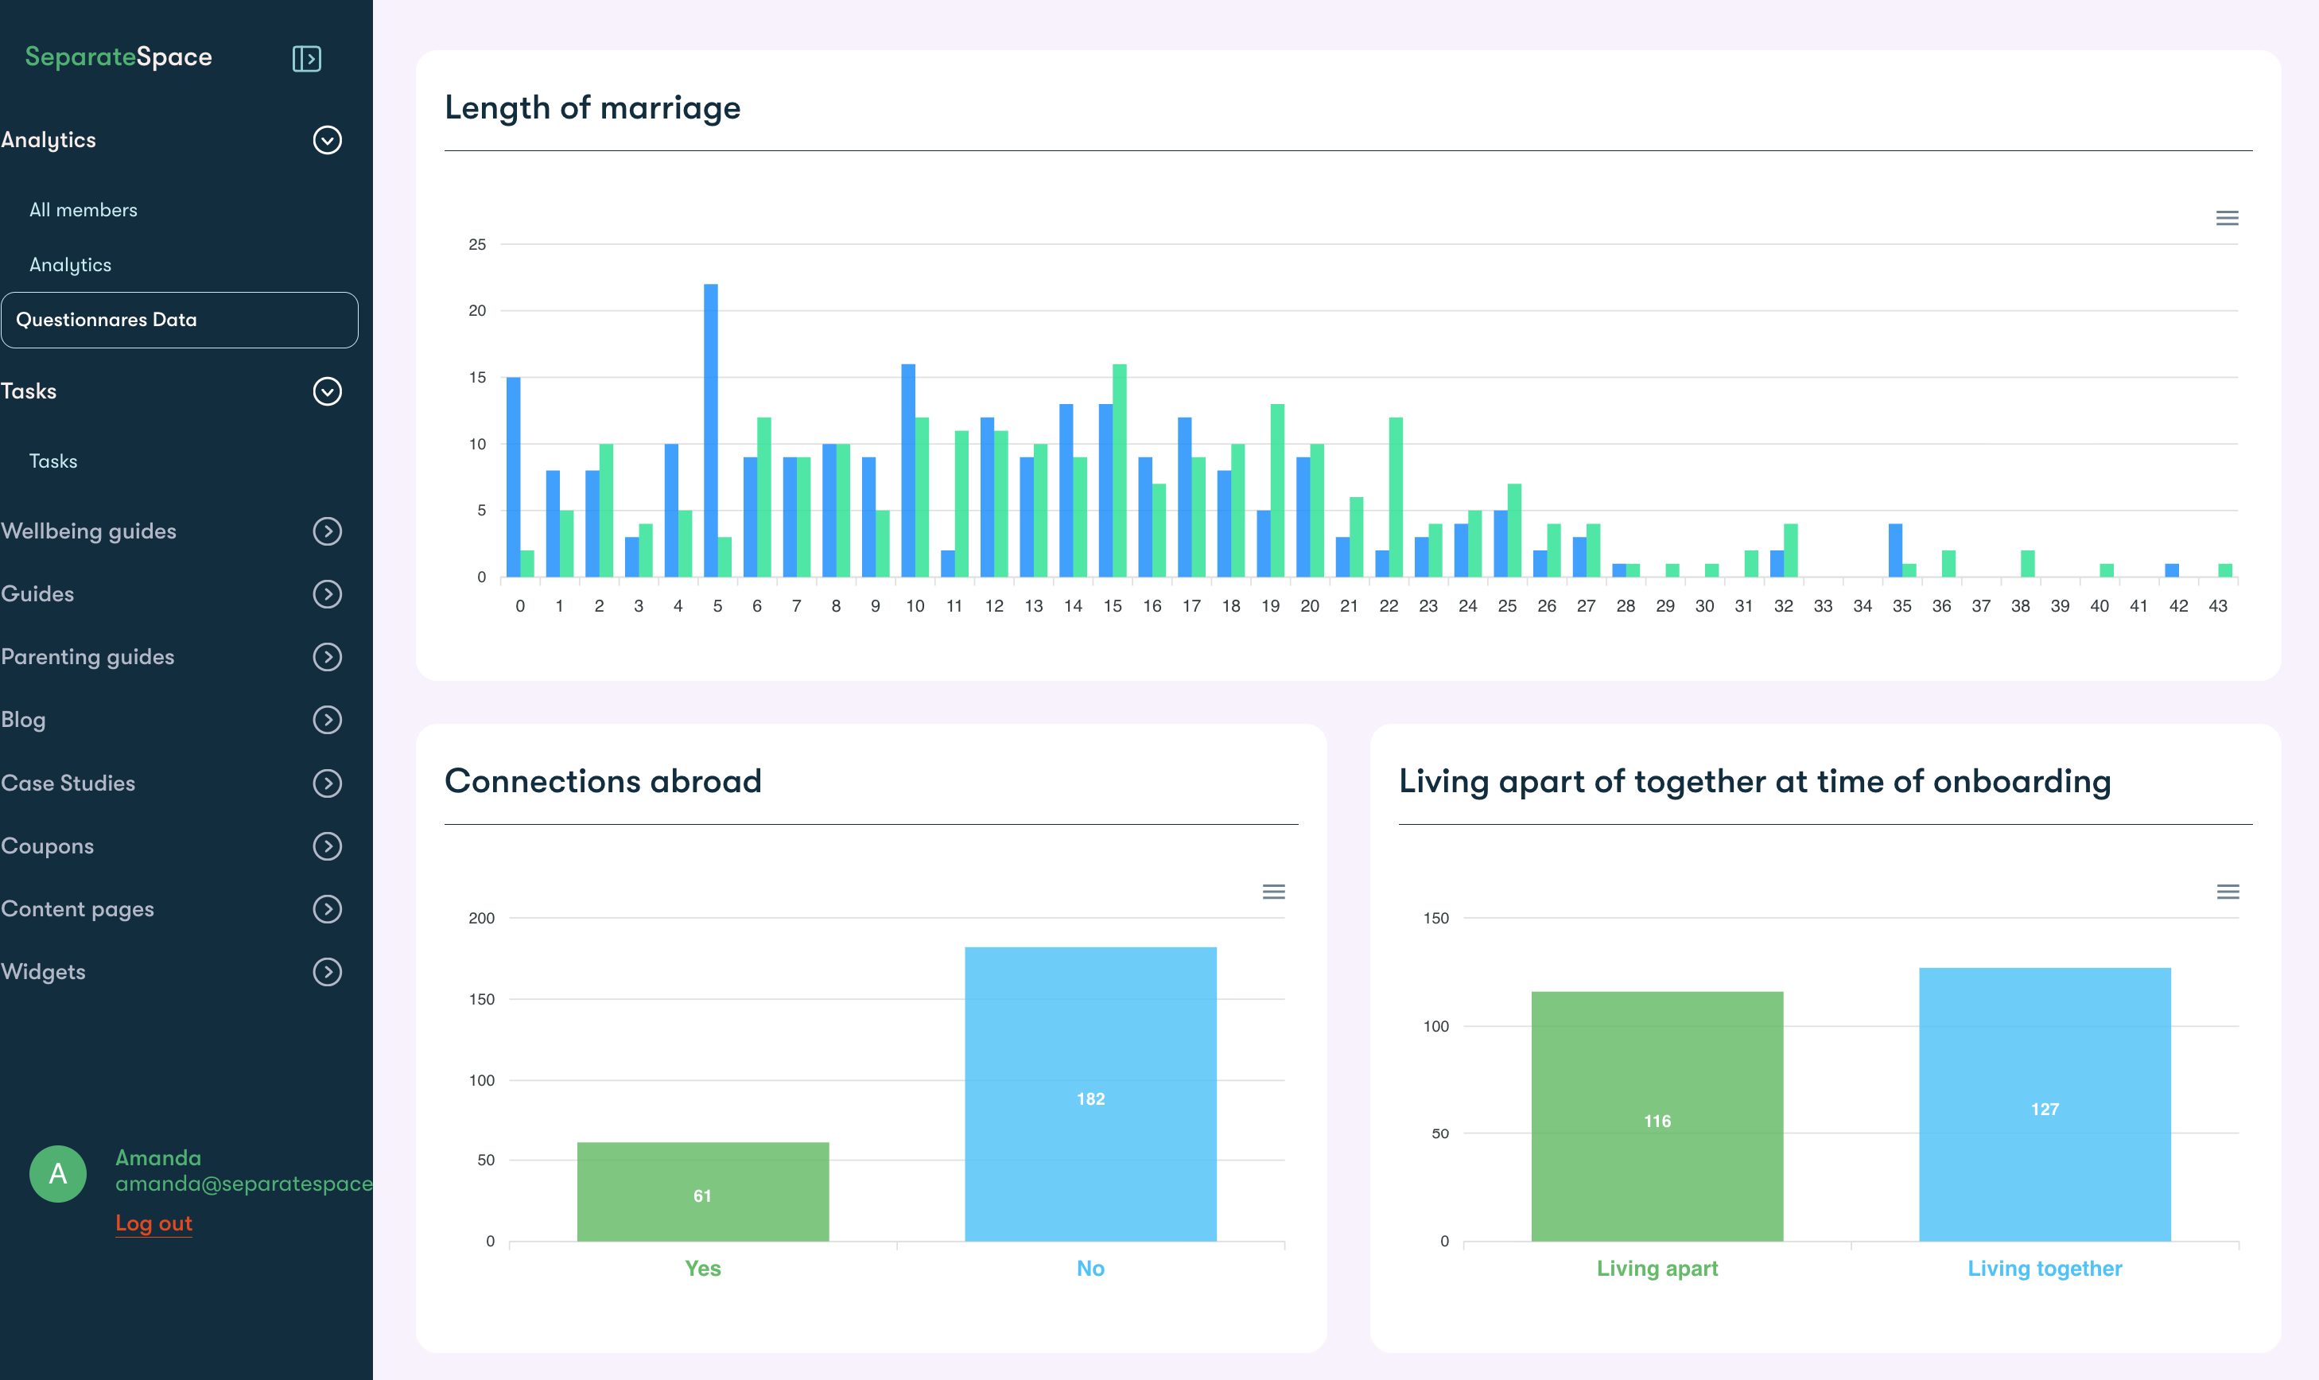Expand the Content pages section arrow
This screenshot has width=2319, height=1380.
[328, 908]
